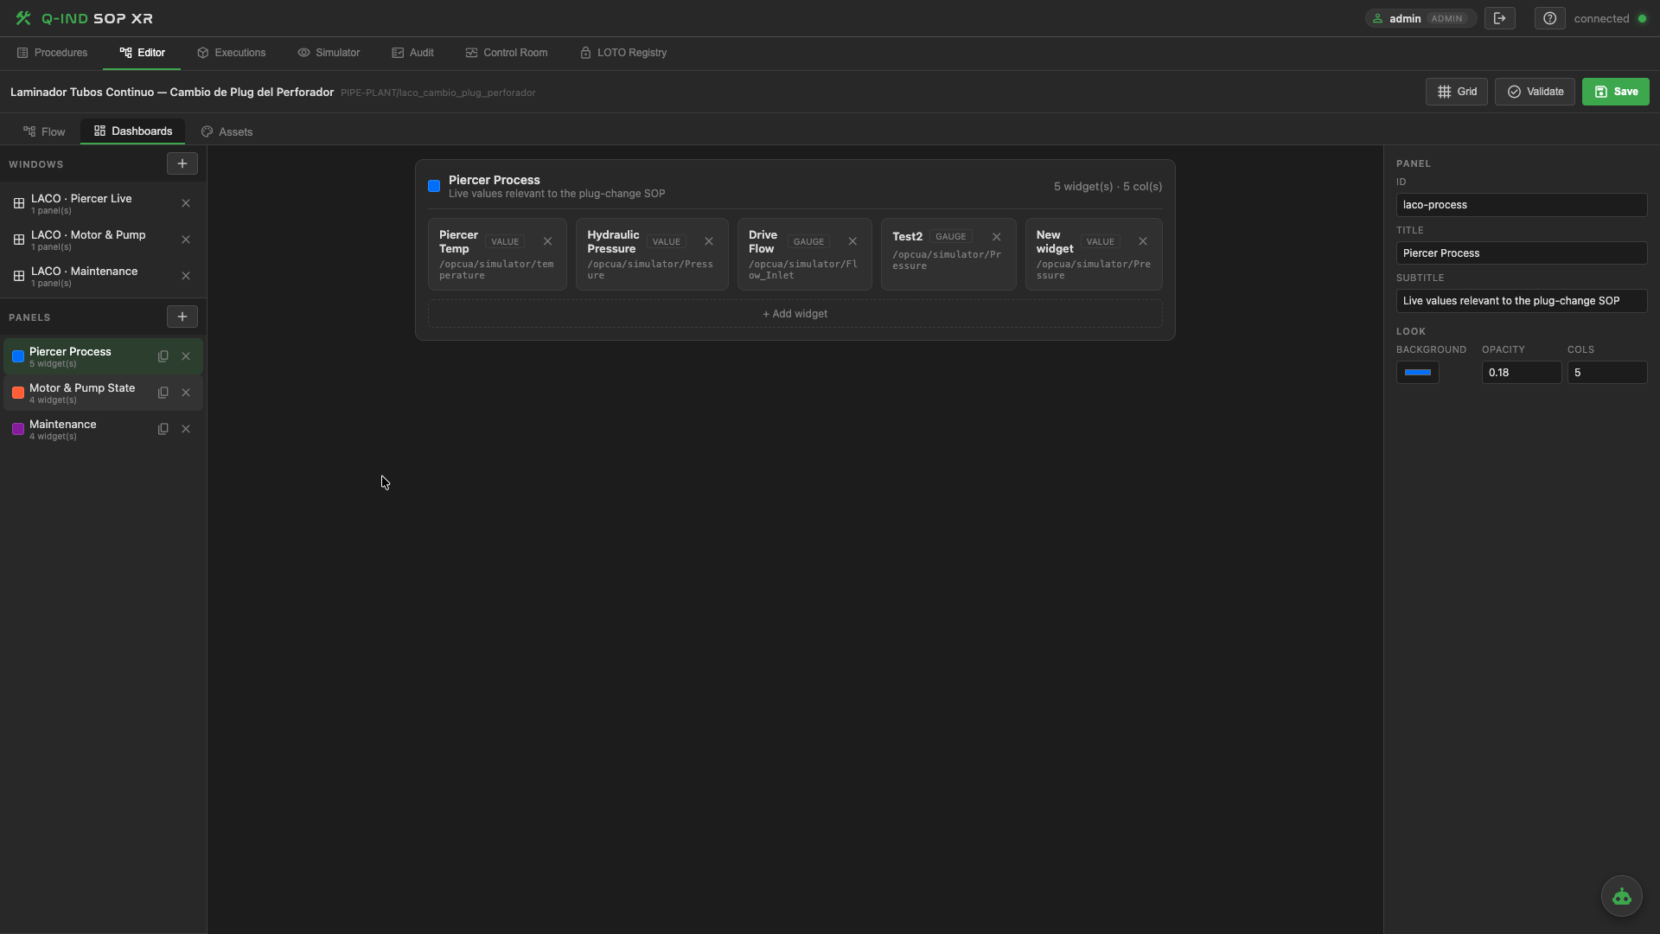The image size is (1660, 934).
Task: Select the Piercer Temp widget
Action: coord(497,254)
